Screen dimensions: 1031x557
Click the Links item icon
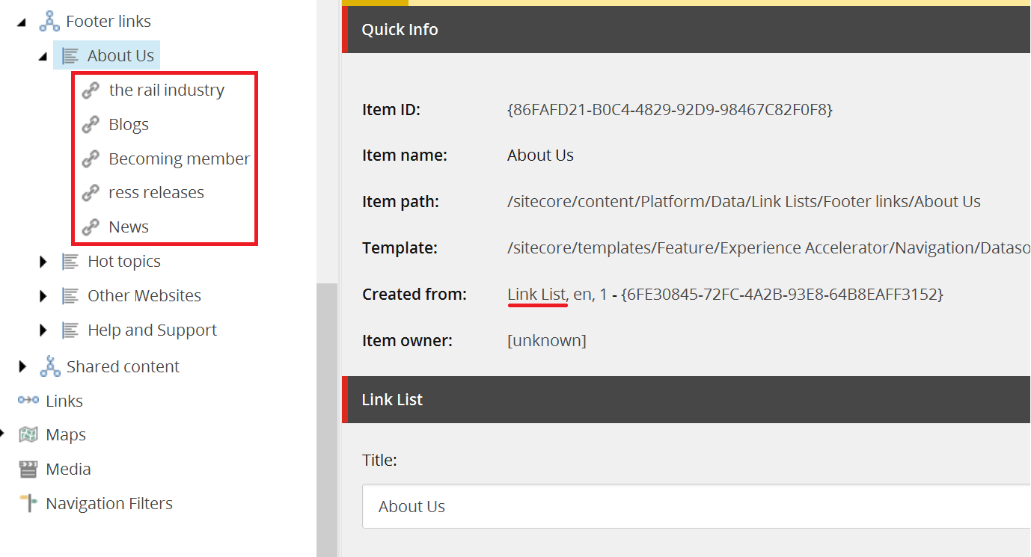[x=28, y=400]
